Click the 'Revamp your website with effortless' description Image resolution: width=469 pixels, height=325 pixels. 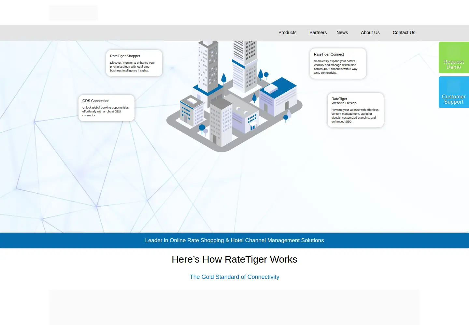pyautogui.click(x=355, y=116)
